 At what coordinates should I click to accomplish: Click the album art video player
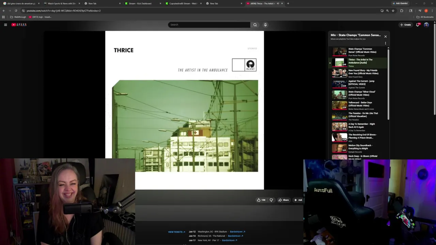click(184, 110)
